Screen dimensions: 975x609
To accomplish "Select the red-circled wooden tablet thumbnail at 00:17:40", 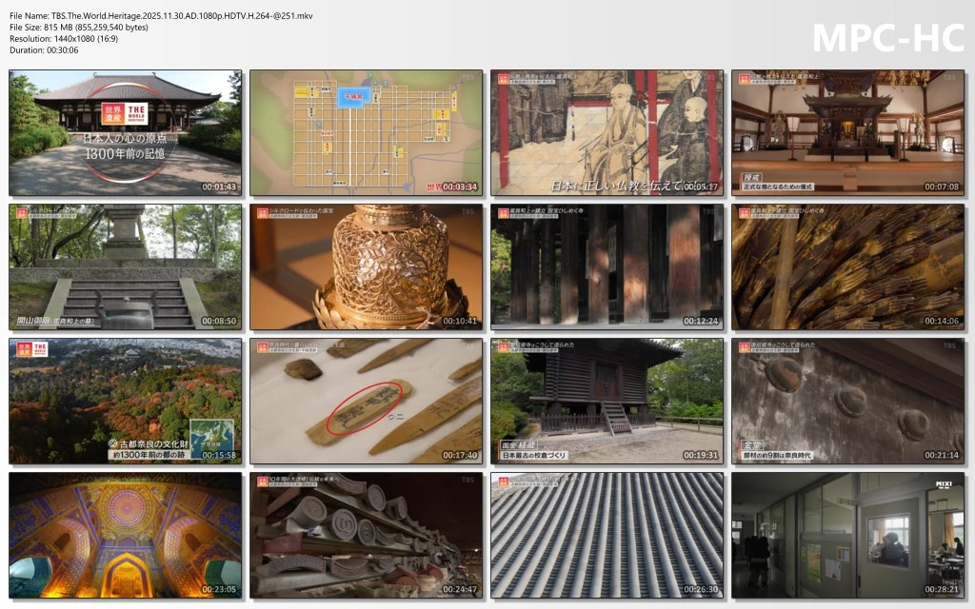I will click(366, 402).
